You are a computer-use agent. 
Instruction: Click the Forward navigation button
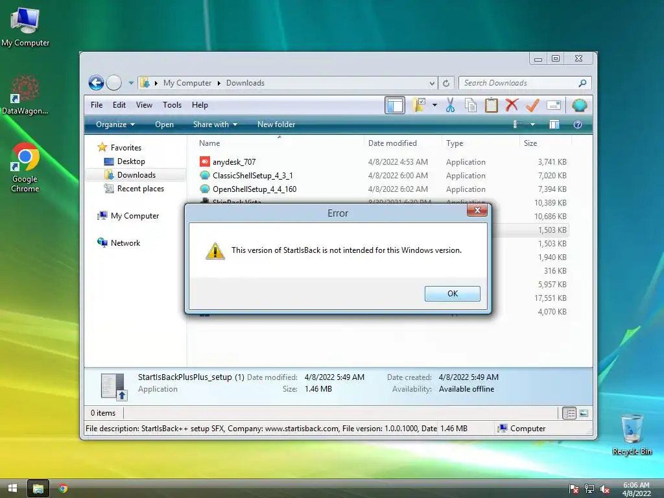coord(114,82)
